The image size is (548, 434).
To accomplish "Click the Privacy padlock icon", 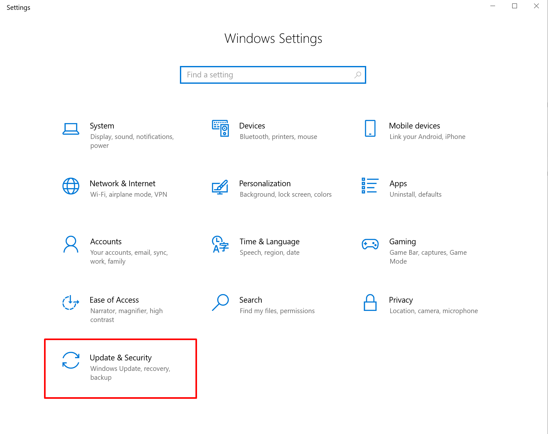I will click(x=370, y=302).
